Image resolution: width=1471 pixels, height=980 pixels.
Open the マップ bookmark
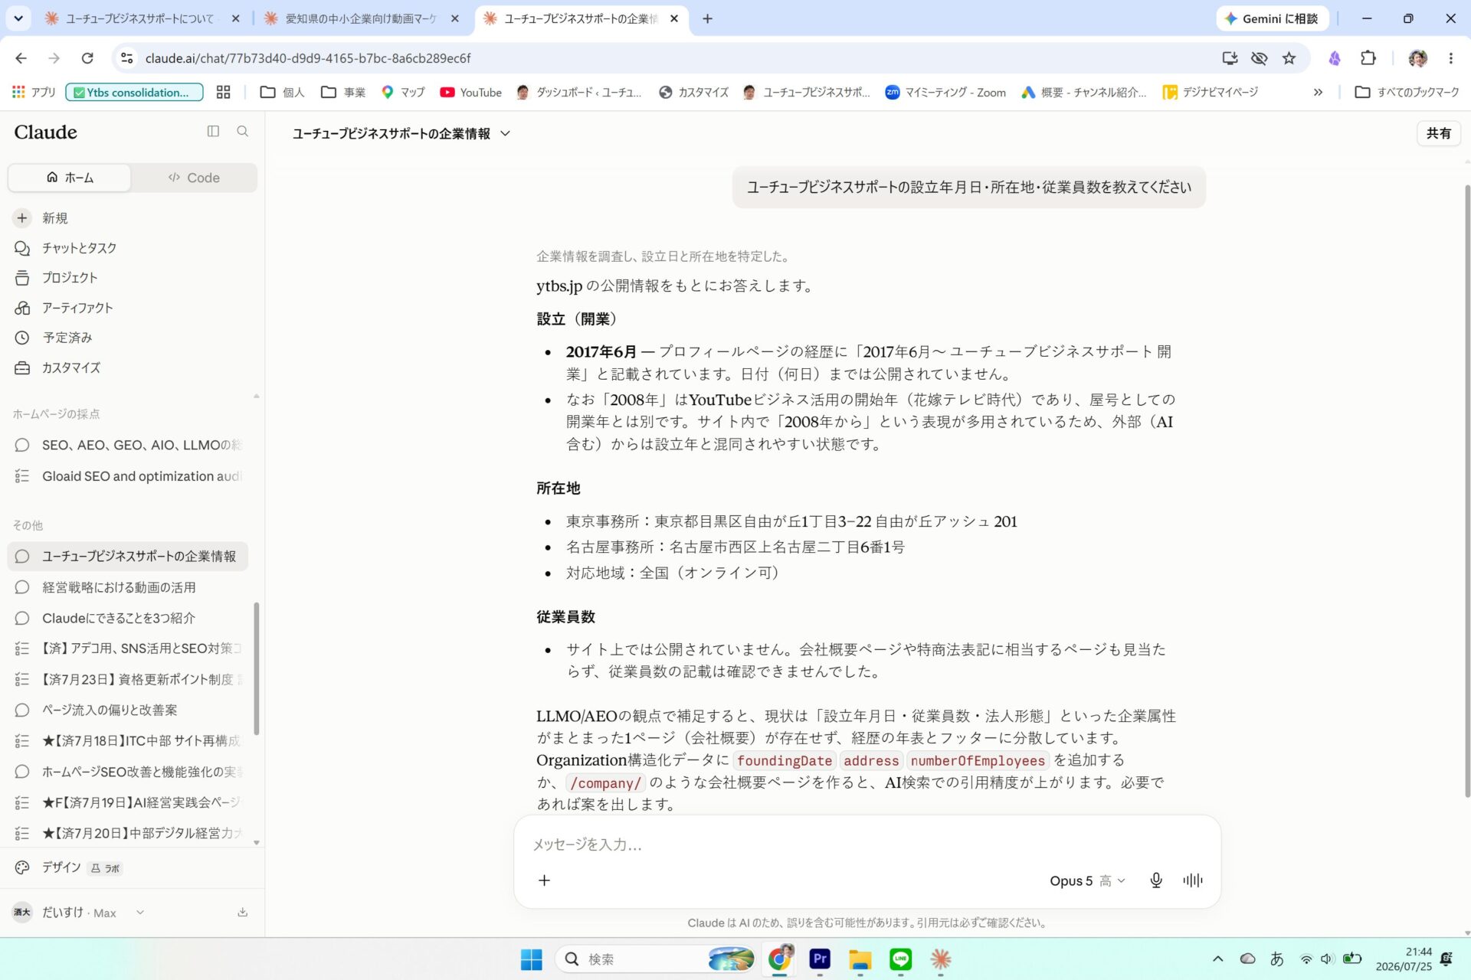(x=403, y=93)
